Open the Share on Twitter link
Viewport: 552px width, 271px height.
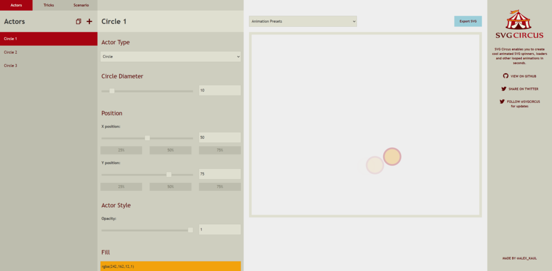[523, 89]
